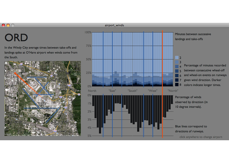Click the 5% label on the lower chart
Viewport: 229px width, 163px height.
(x=89, y=136)
